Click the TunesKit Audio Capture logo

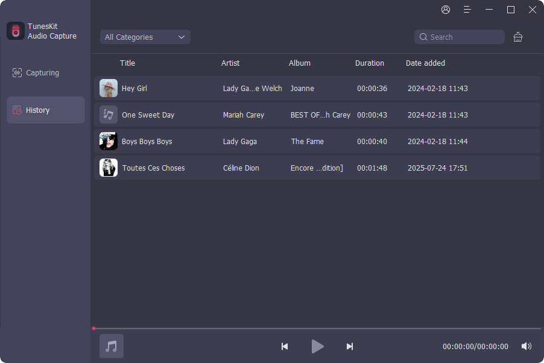[16, 31]
